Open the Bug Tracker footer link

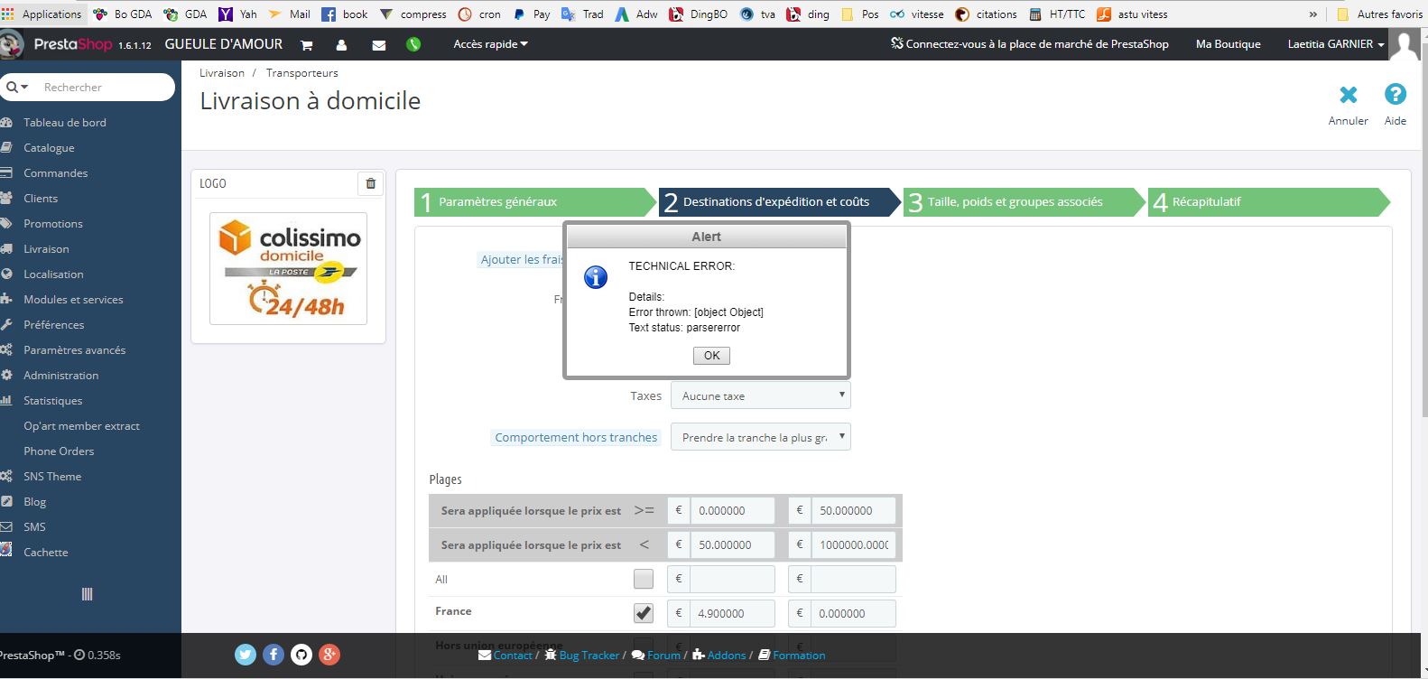589,656
